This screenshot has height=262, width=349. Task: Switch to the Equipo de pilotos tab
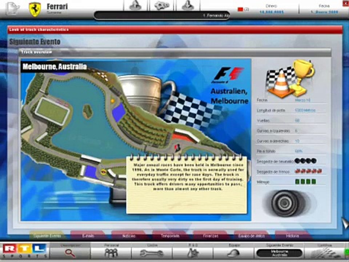point(252,236)
